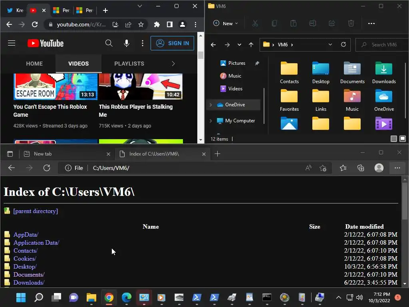The image size is (409, 307).
Task: Click the YouTube SIGN IN button
Action: pos(172,43)
